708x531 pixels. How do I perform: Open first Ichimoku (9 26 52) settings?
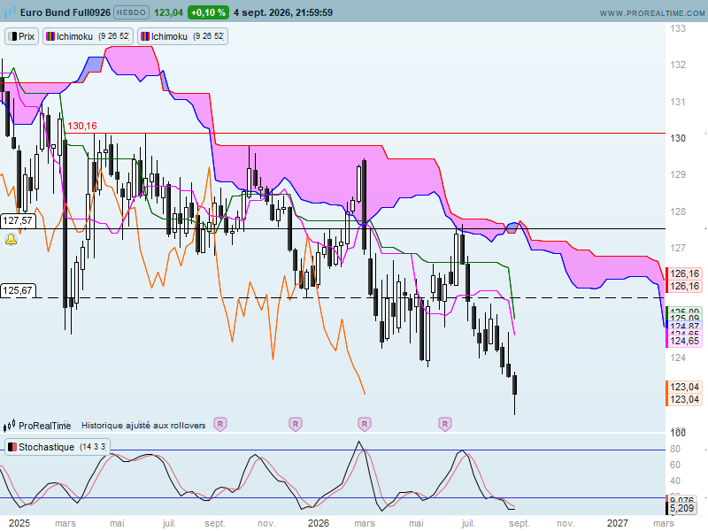tap(88, 36)
